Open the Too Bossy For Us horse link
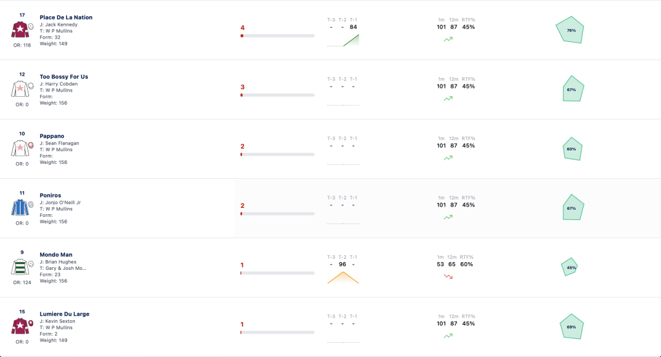Image resolution: width=661 pixels, height=357 pixels. pyautogui.click(x=64, y=77)
